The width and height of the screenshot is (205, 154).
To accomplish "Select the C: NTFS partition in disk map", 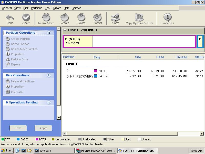I will tap(129, 41).
